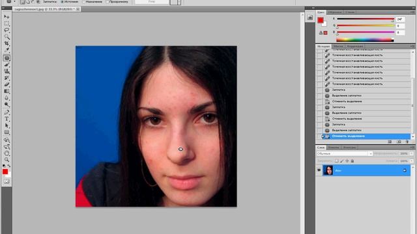
Task: Select the Path Selection arrow tool
Action: click(x=7, y=125)
